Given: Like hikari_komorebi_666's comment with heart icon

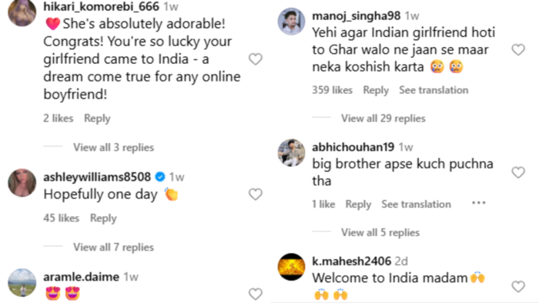Looking at the screenshot, I should [x=256, y=59].
